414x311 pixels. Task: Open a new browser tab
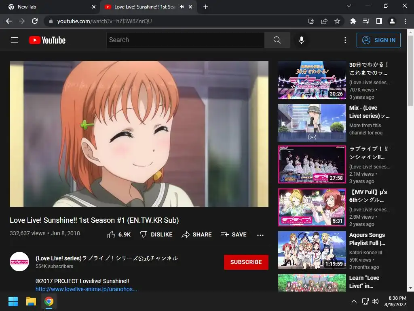point(206,7)
